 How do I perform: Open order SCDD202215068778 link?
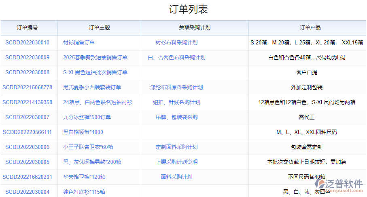(x=27, y=87)
